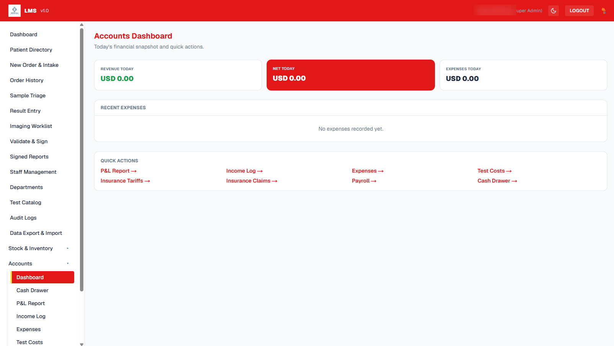The image size is (614, 346).
Task: Open Validate & Sign
Action: (x=29, y=141)
